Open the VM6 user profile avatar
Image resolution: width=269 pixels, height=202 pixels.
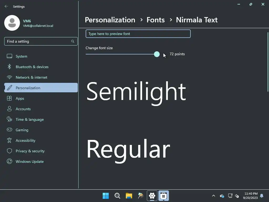point(12,23)
